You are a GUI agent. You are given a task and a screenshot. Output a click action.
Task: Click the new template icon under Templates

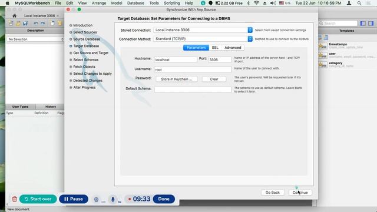[x=326, y=38]
